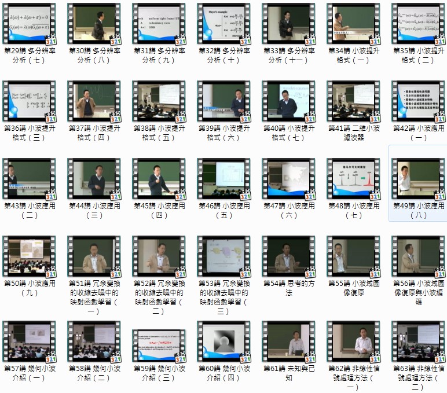Select video 第46講 小波應用（五）
447x393 pixels.
coord(223,179)
